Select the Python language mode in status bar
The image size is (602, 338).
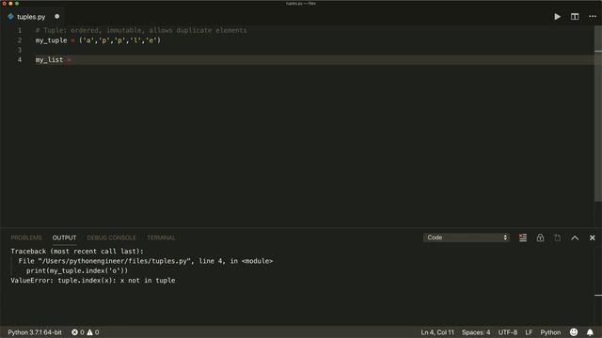(550, 332)
